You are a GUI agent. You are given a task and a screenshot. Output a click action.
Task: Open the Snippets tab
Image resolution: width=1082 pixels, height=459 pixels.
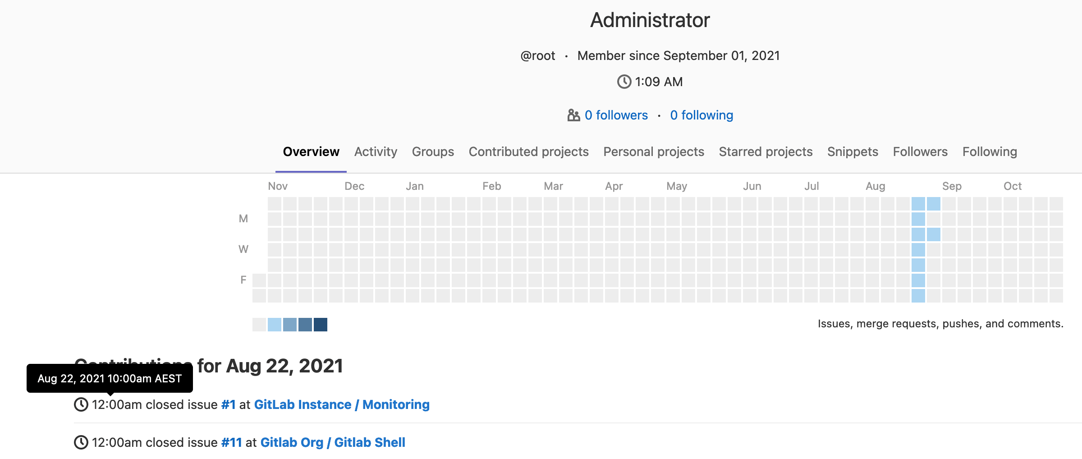point(852,151)
